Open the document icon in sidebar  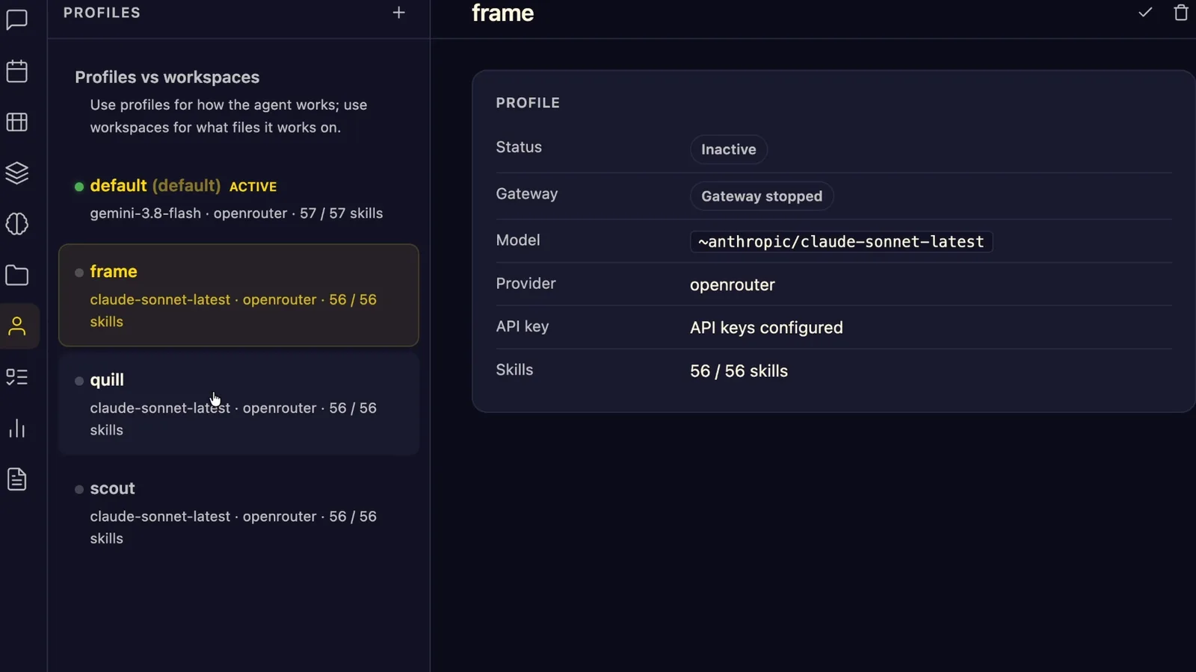coord(17,479)
